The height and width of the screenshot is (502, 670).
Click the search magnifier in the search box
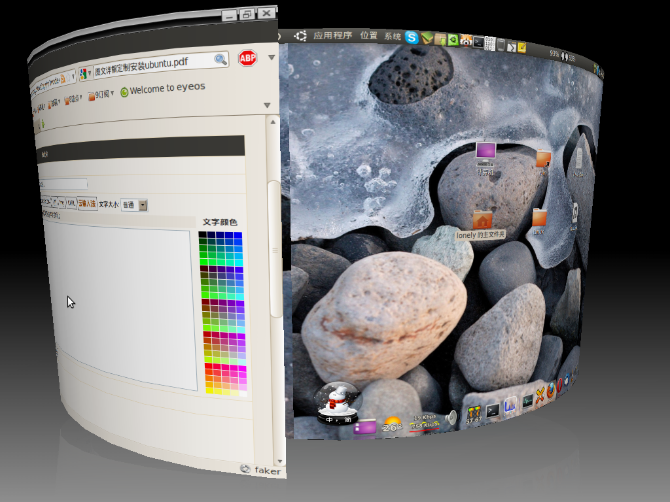click(x=220, y=59)
